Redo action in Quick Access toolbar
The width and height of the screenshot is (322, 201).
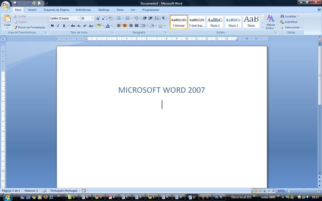coord(28,3)
